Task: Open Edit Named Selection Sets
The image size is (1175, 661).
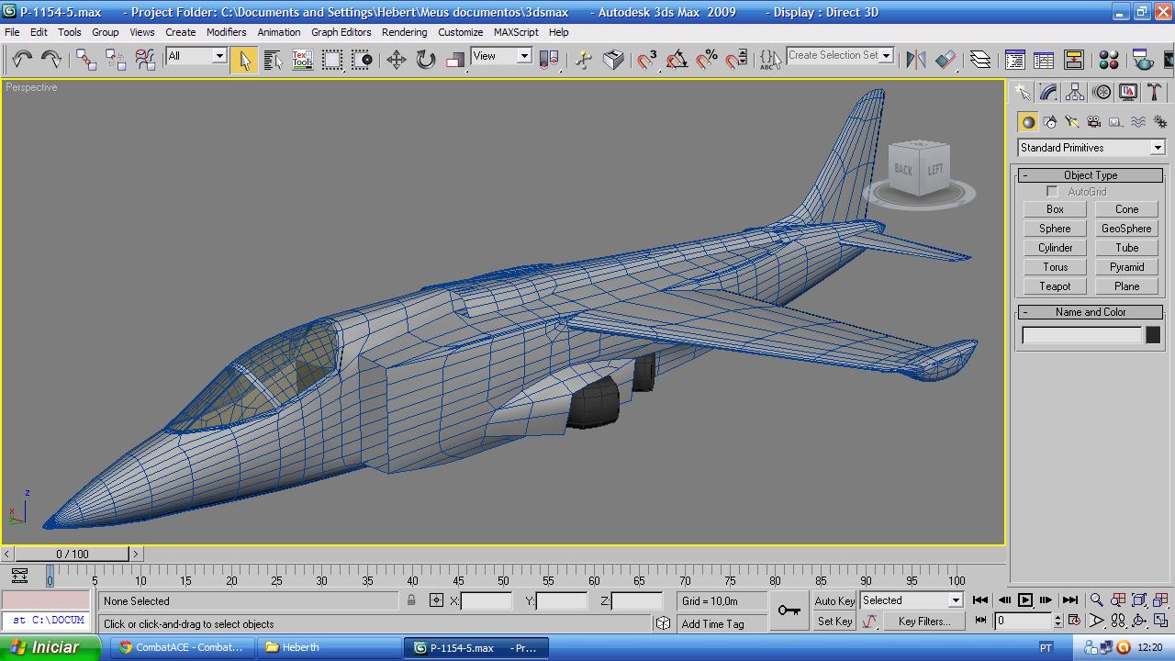Action: (770, 60)
